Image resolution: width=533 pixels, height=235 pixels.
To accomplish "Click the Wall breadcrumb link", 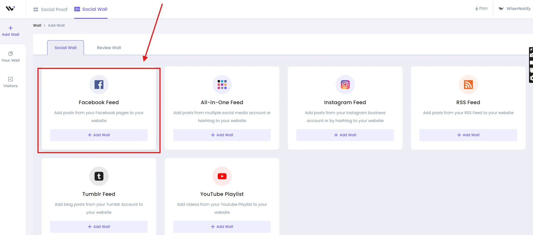I will (37, 25).
